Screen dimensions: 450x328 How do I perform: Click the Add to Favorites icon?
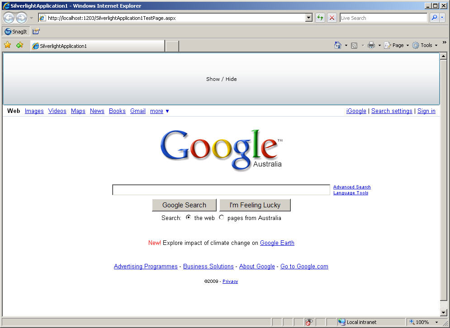coord(19,45)
